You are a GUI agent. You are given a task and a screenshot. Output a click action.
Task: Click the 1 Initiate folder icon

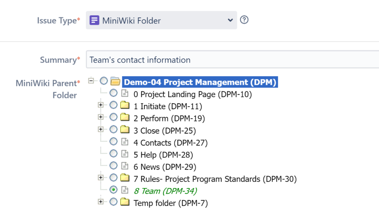[x=125, y=106]
